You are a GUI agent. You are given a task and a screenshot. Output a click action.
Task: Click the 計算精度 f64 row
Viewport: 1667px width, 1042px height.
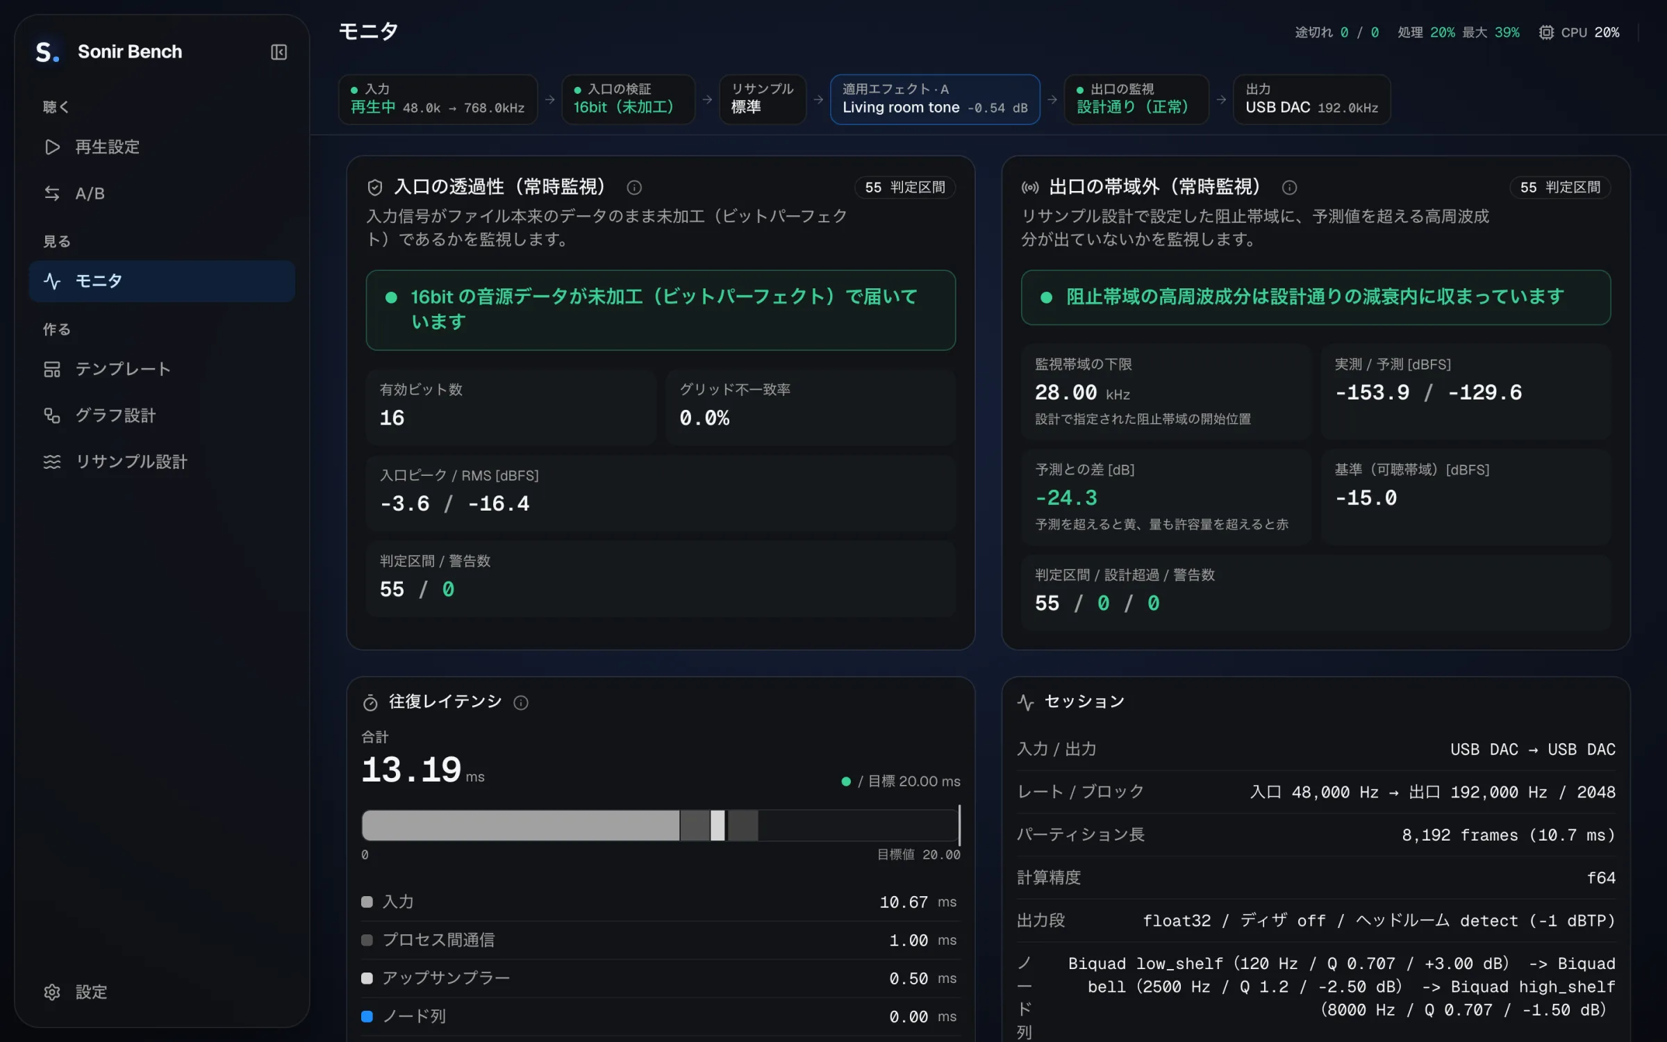1316,878
